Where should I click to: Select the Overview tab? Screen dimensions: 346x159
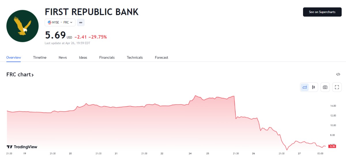(x=14, y=58)
